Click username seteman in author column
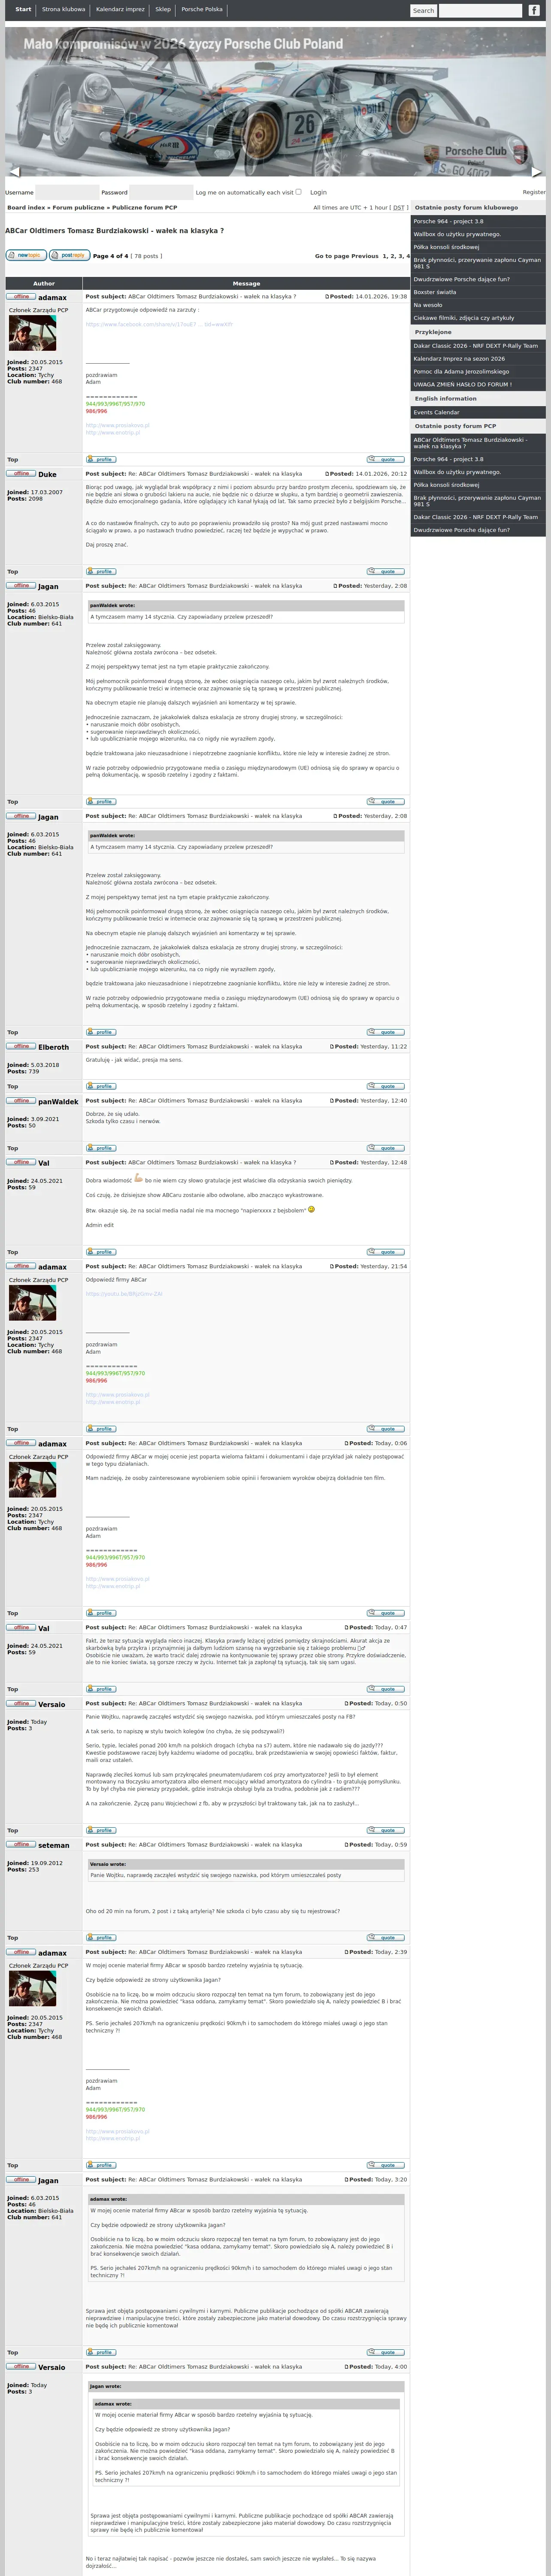Image resolution: width=551 pixels, height=2576 pixels. click(x=54, y=1845)
